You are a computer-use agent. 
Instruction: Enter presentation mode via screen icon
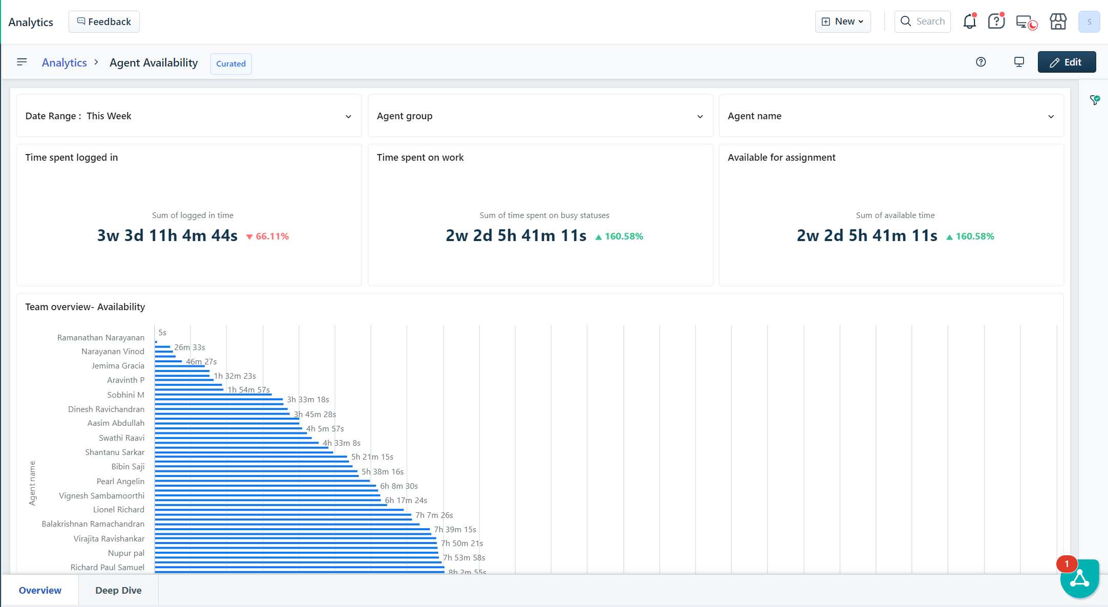(x=1019, y=62)
